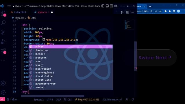The image size is (185, 104).
Task: Open the Manage gear settings
Action: pos(3,92)
